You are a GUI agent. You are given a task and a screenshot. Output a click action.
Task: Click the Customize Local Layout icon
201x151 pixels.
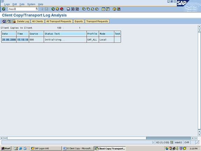pyautogui.click(x=119, y=9)
